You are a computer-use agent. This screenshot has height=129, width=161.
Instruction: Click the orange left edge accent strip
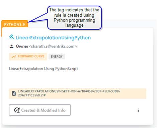point(2,32)
